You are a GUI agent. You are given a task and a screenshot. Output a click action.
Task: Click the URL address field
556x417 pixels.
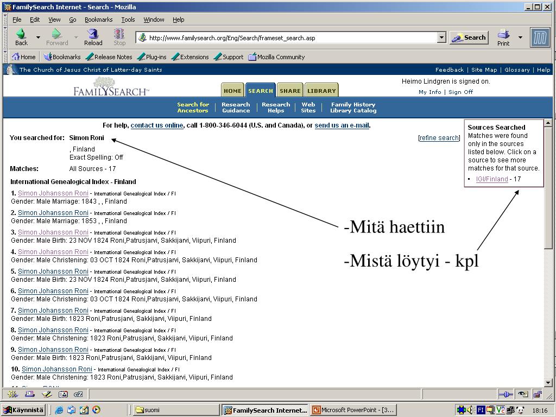coord(287,38)
